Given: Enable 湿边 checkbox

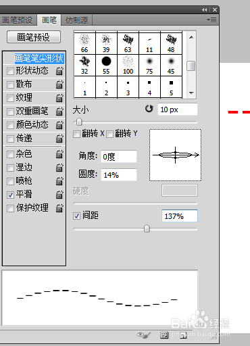Looking at the screenshot, I should 10,168.
